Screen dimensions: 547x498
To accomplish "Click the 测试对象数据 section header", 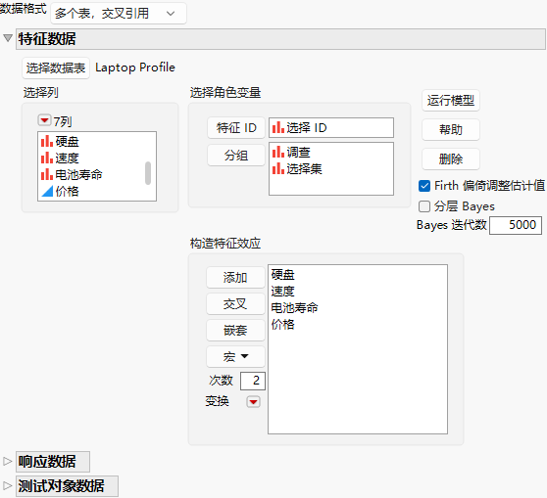I will coord(67,486).
